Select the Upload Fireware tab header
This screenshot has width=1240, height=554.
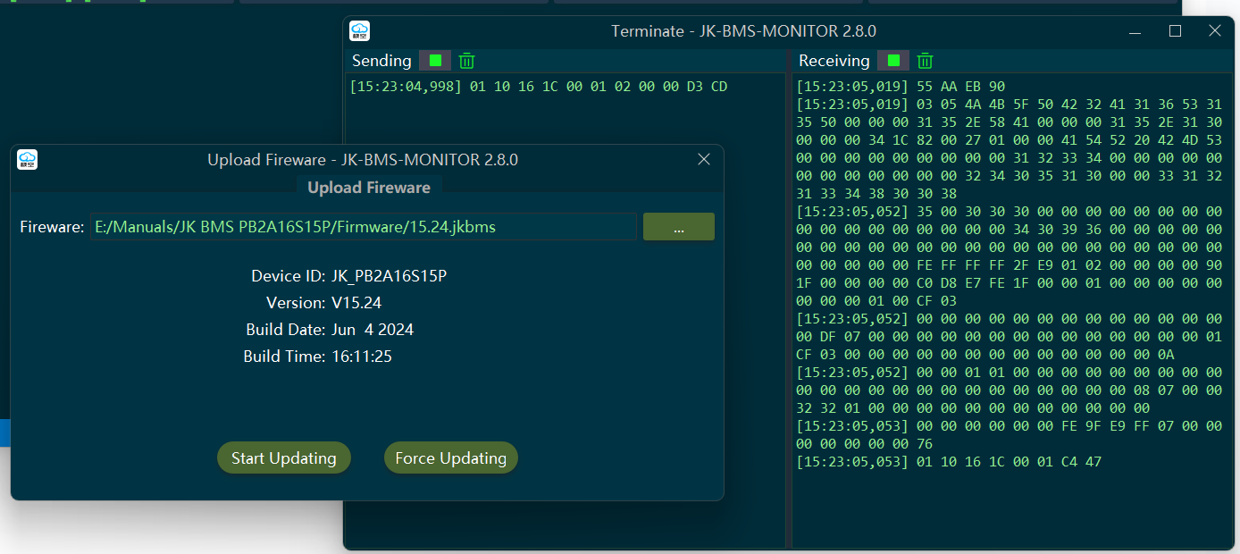click(x=369, y=188)
